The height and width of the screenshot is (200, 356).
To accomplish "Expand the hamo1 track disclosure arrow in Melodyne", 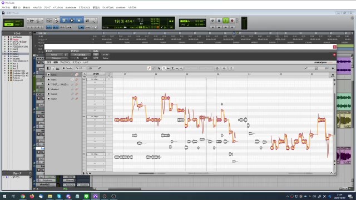I will 46,74.
